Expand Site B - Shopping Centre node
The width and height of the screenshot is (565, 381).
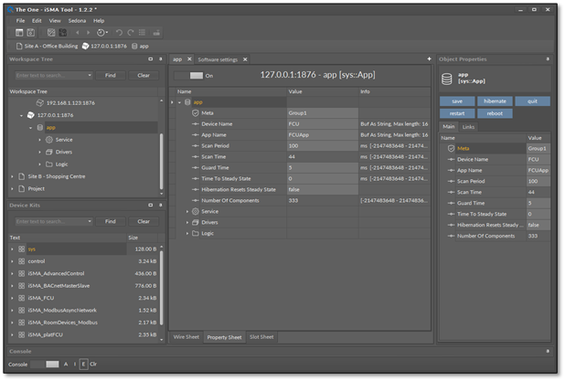(12, 176)
